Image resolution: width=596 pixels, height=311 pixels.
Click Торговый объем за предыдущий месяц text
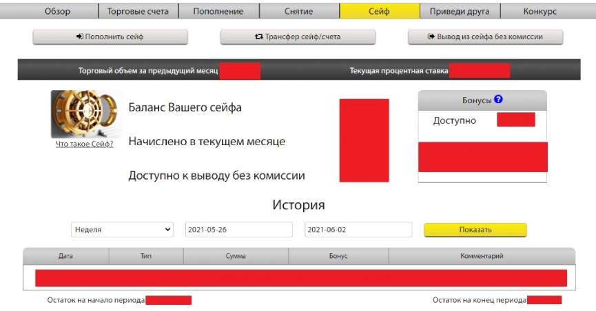[x=148, y=71]
